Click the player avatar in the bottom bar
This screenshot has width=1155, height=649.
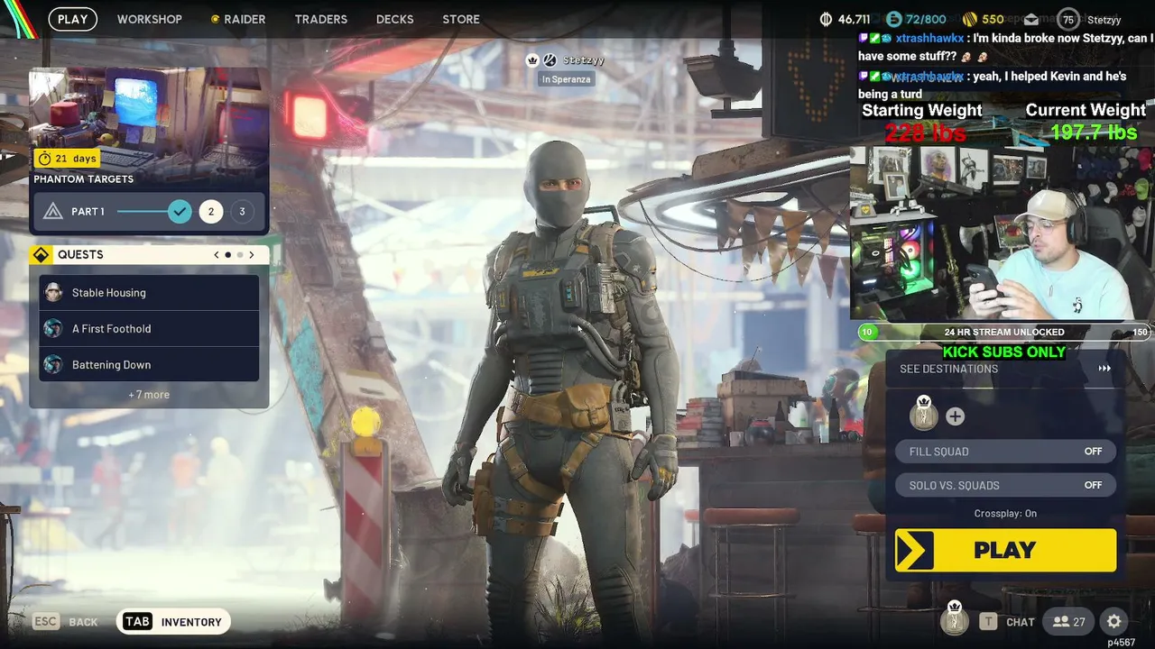955,619
